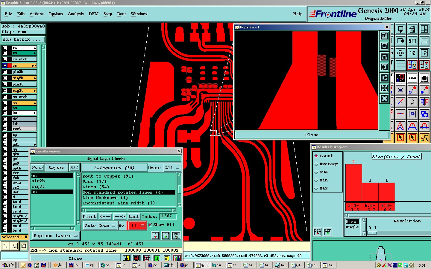This screenshot has height=269, width=431.
Task: Click the DEL icon in Results viewer
Action: (x=155, y=236)
